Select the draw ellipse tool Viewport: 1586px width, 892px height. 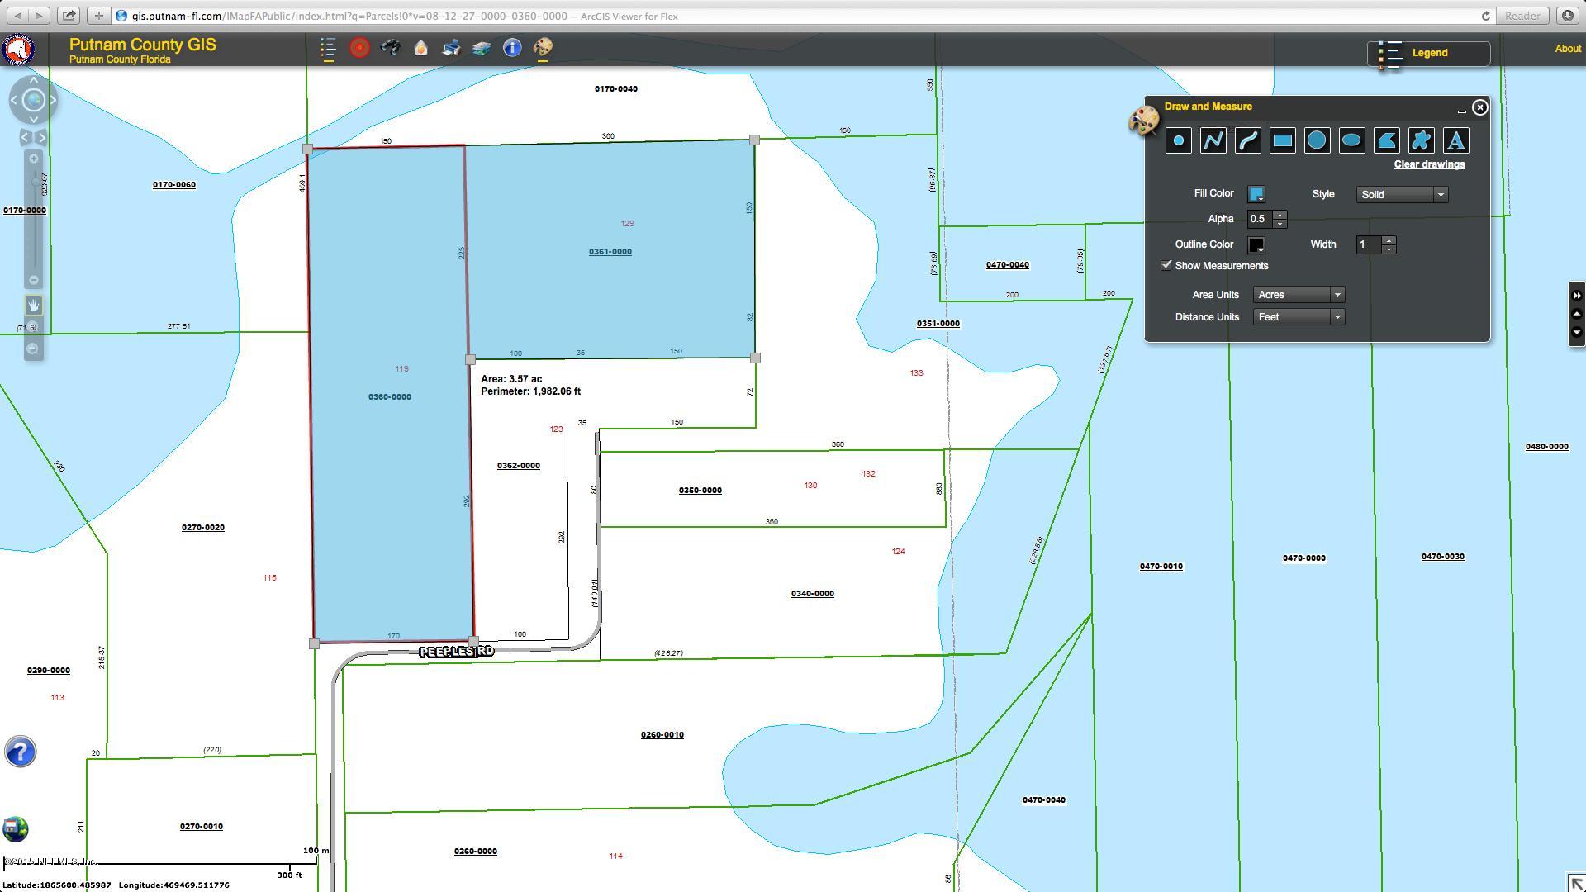1352,140
